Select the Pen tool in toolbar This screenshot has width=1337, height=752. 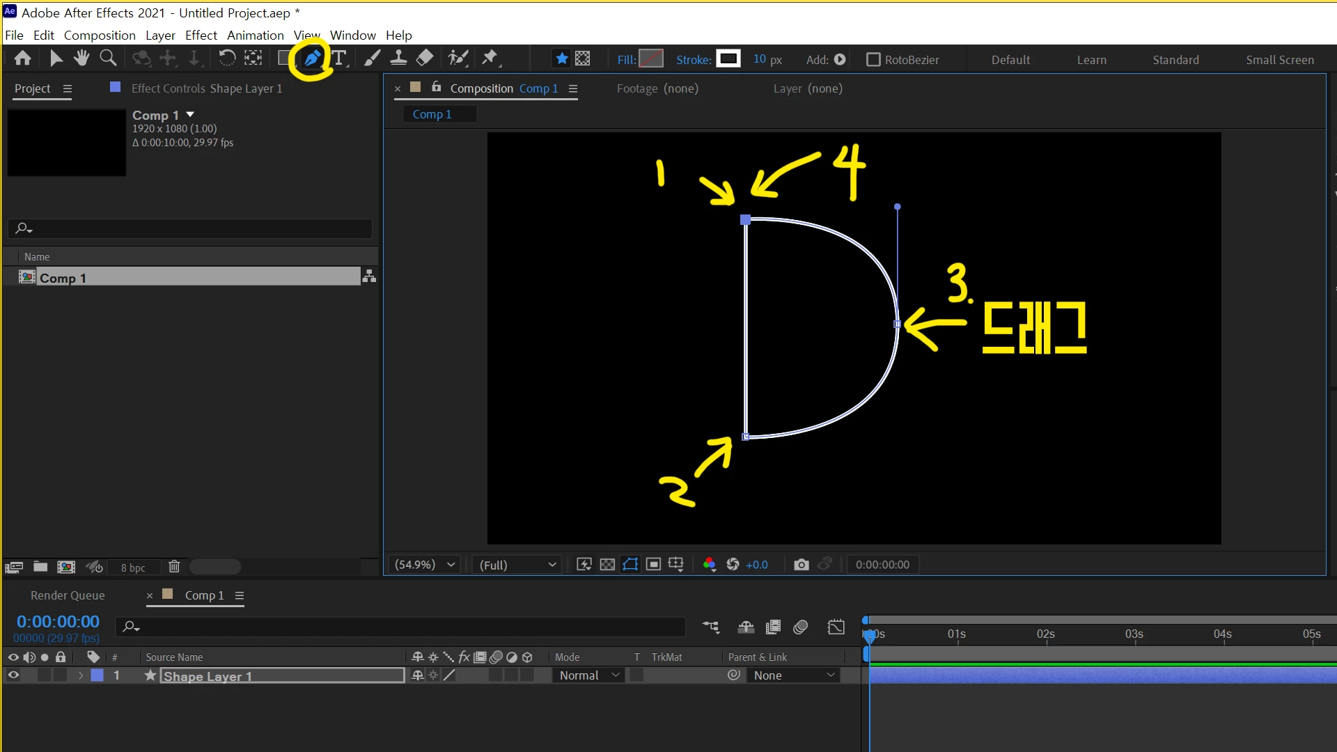(312, 58)
